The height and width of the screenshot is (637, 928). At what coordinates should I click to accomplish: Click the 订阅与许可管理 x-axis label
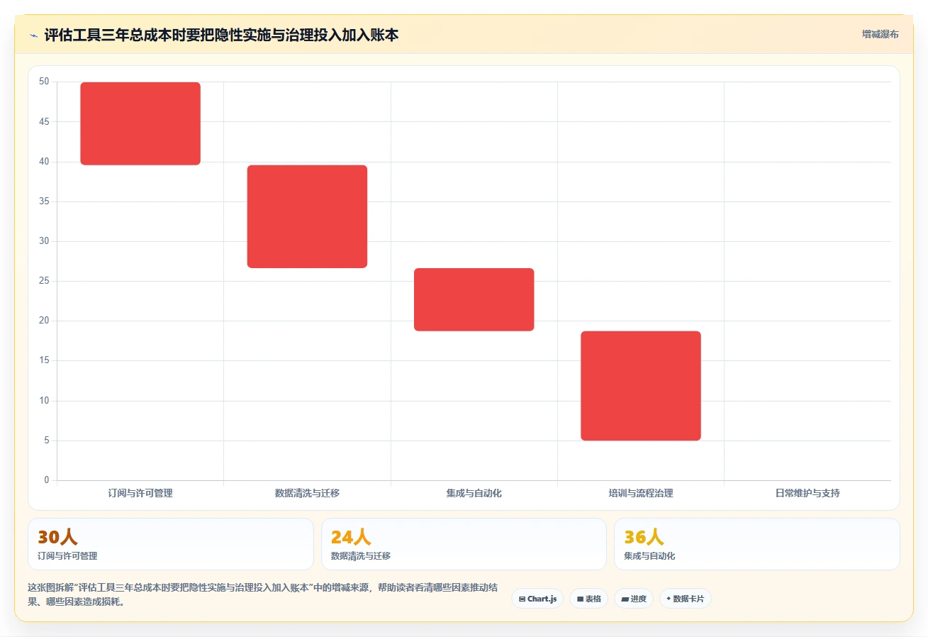140,493
